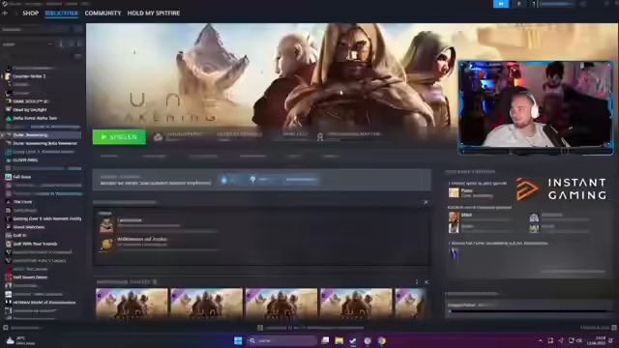Open cloud save status icon beside play button
The width and height of the screenshot is (619, 348).
click(x=158, y=137)
